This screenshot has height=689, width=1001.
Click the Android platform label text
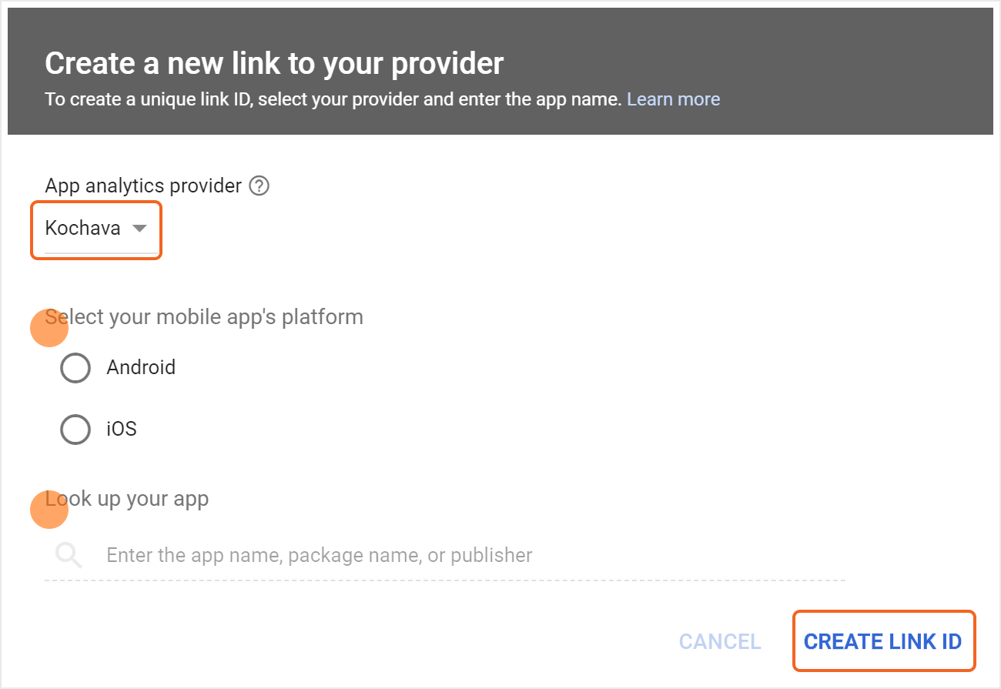pyautogui.click(x=141, y=367)
